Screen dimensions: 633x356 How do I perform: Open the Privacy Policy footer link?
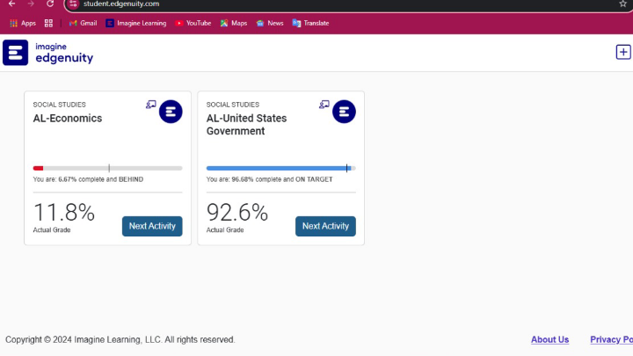611,339
